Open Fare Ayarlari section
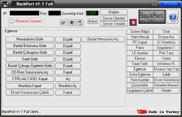The image size is (182, 117). tap(140, 80)
